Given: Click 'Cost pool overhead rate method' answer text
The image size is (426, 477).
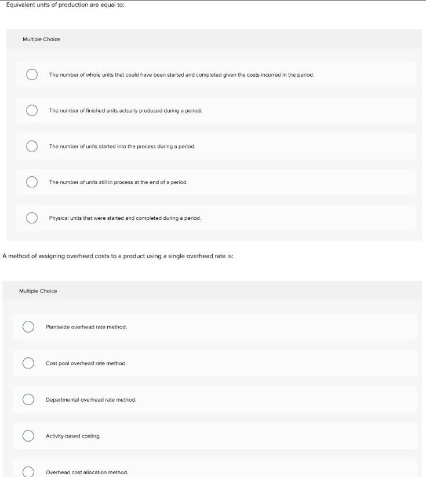Looking at the screenshot, I should (x=86, y=363).
